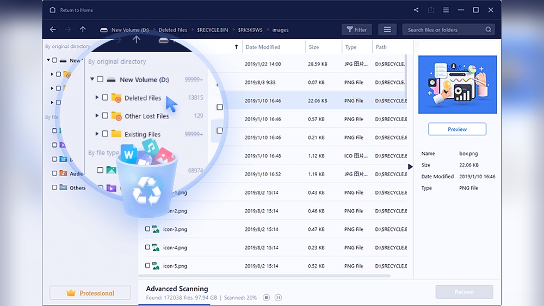Screen dimensions: 544x306
Task: Click the image icon of icon-4.png
Action: point(156,247)
